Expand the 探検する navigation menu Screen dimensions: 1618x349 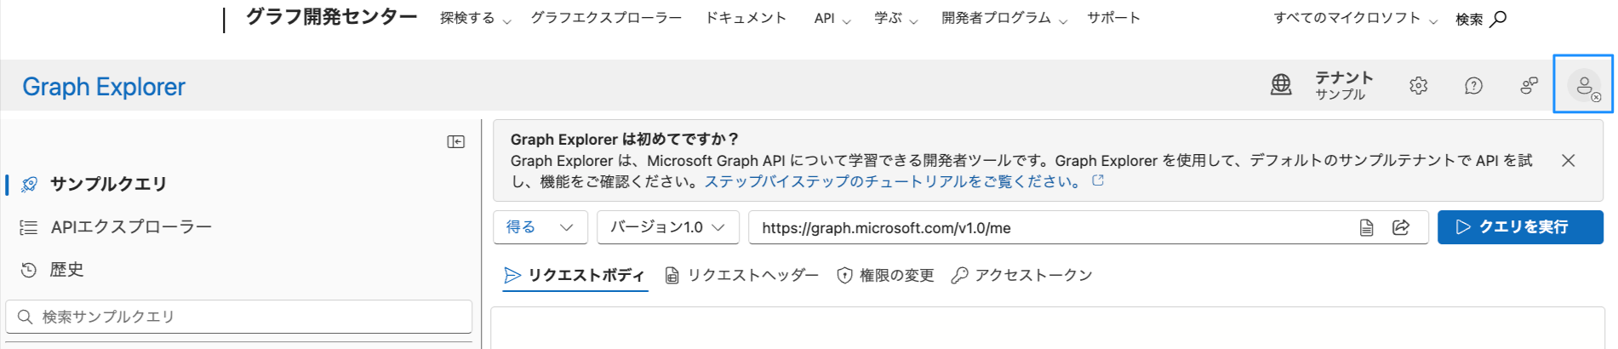coord(475,19)
